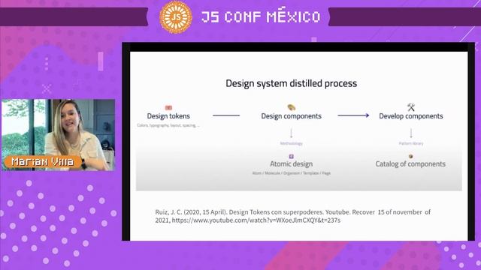Open the youtube.com/watch reference link
Viewport: 481px width, 270px height.
coord(256,220)
